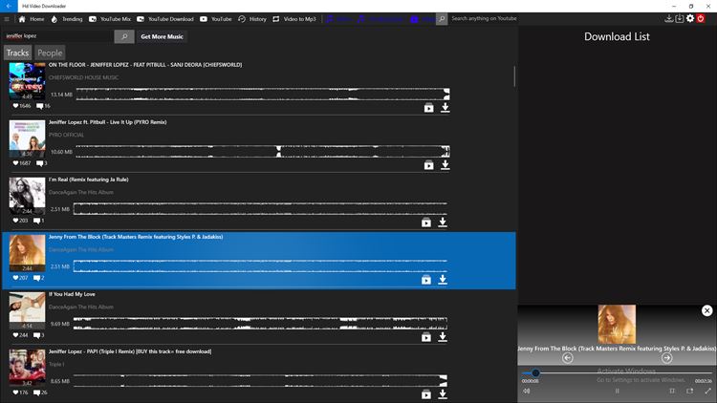Skip to next track in player
Image resolution: width=717 pixels, height=403 pixels.
point(666,358)
